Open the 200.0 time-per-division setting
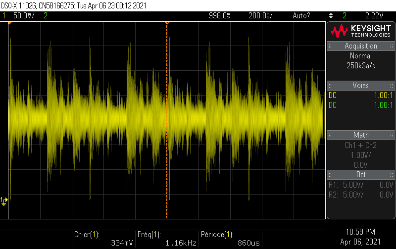 point(259,16)
